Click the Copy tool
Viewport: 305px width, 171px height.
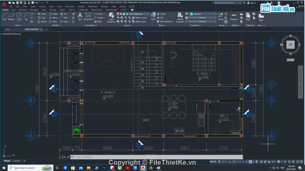pos(41,18)
